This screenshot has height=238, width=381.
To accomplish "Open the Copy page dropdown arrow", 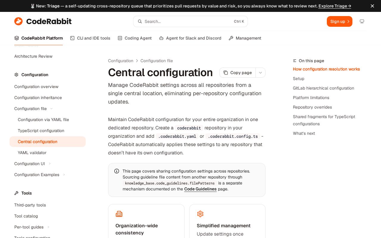I will click(x=260, y=73).
